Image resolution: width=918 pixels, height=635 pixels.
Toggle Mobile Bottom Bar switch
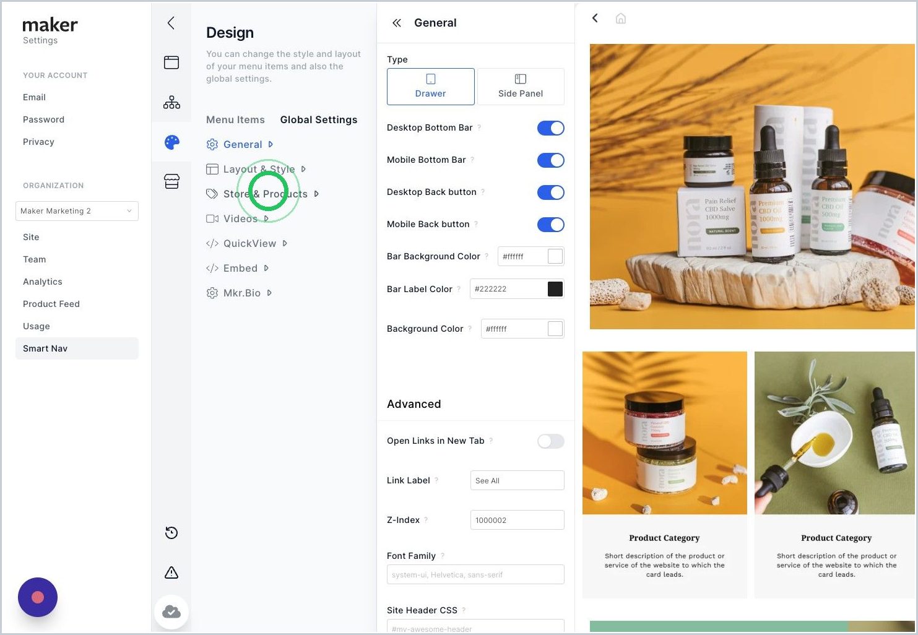(551, 160)
